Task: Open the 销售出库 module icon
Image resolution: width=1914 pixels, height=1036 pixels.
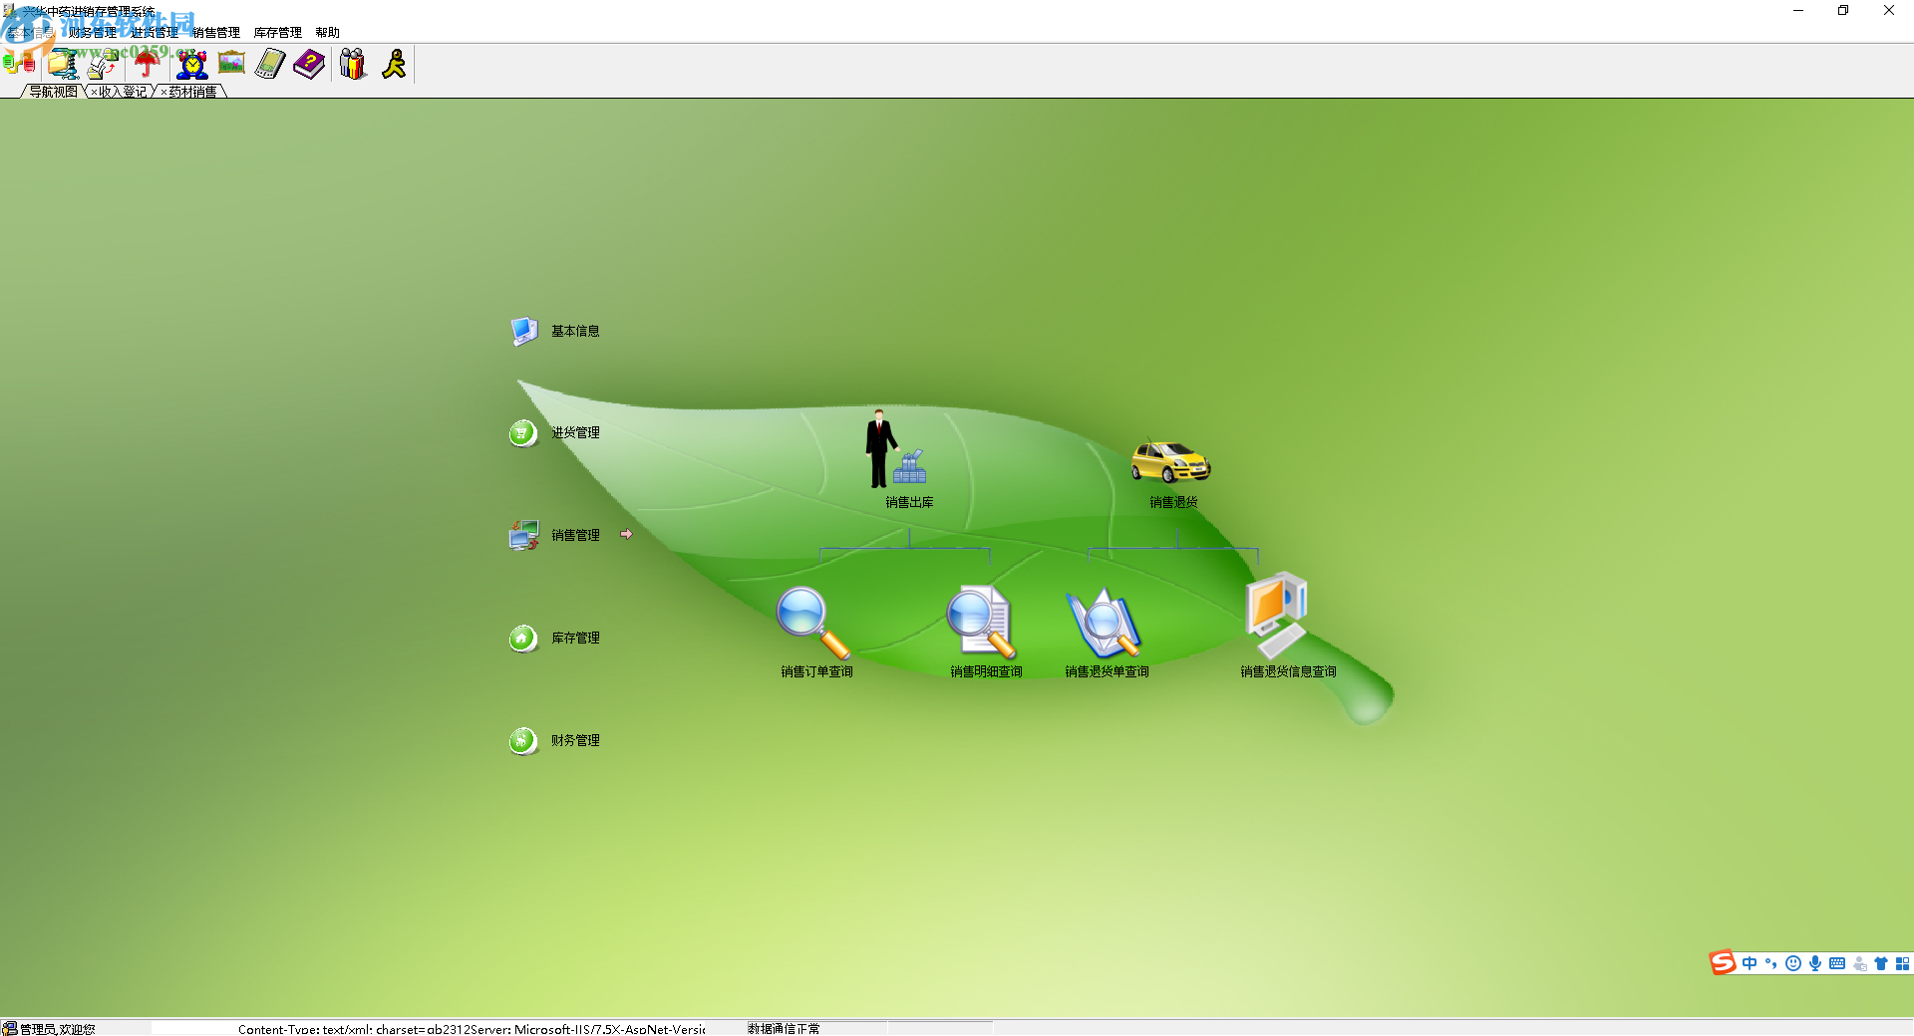Action: 897,449
